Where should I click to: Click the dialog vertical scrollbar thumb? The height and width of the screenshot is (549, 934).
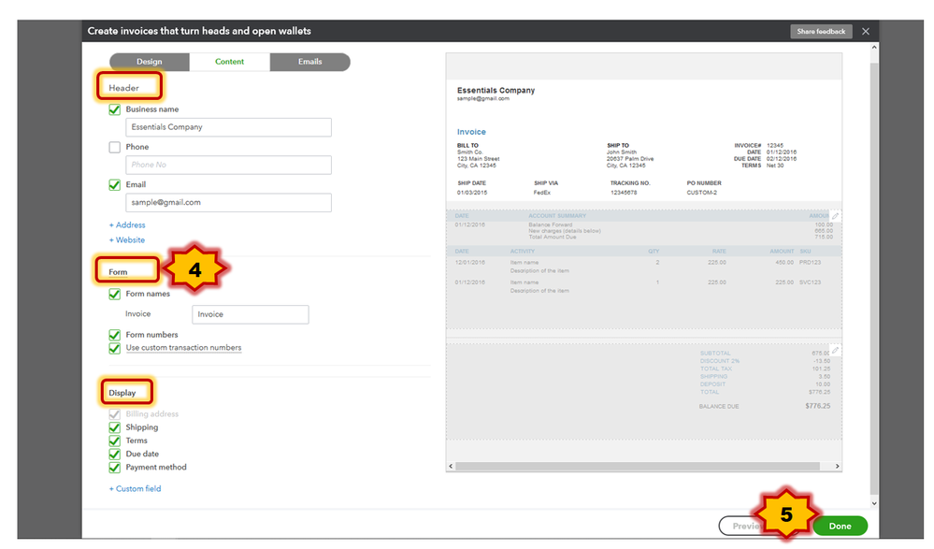[874, 279]
